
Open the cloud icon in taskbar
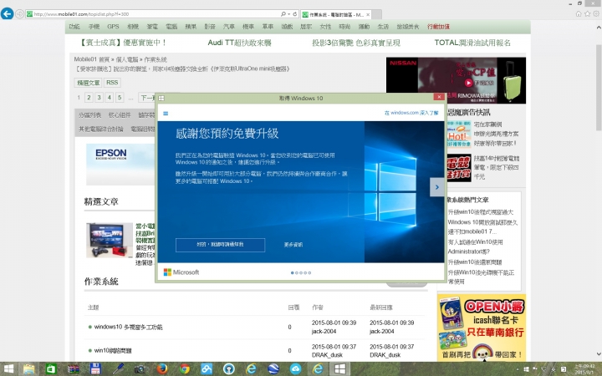[296, 369]
